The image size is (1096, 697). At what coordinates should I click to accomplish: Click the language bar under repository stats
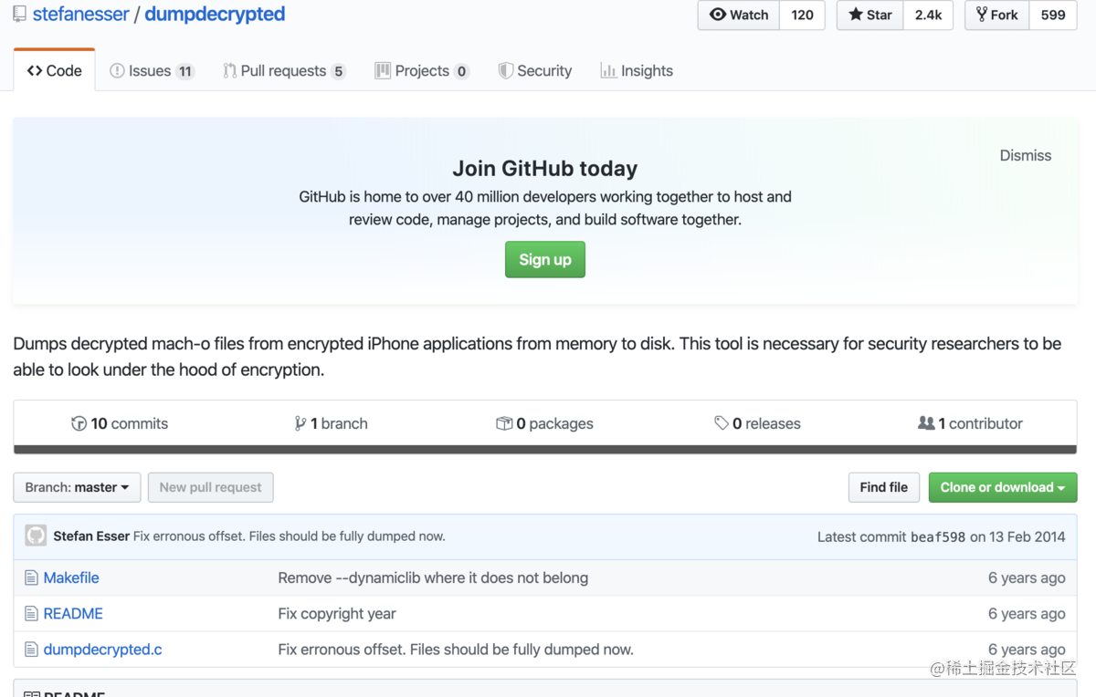click(x=545, y=450)
